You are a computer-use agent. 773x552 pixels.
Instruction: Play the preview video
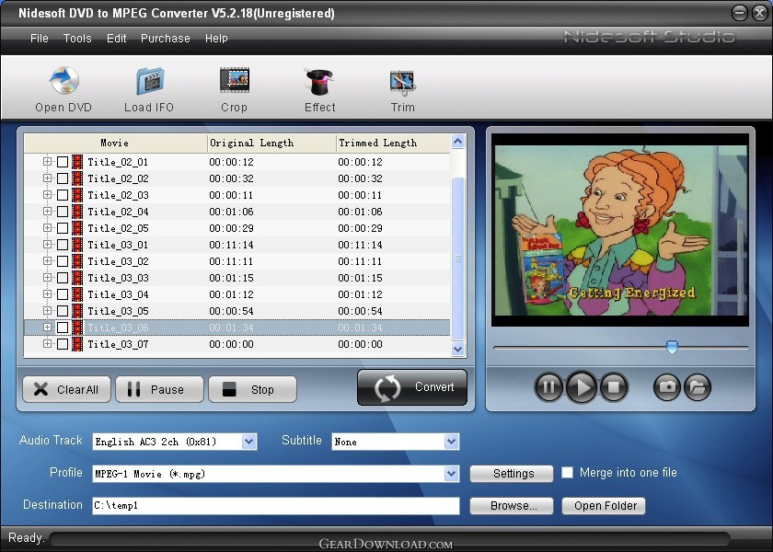tap(582, 387)
